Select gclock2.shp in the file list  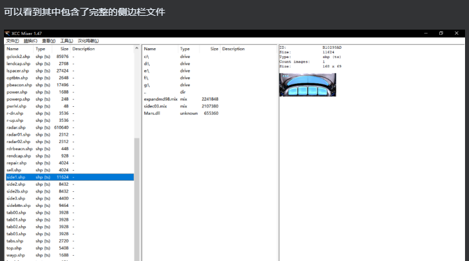click(70, 57)
